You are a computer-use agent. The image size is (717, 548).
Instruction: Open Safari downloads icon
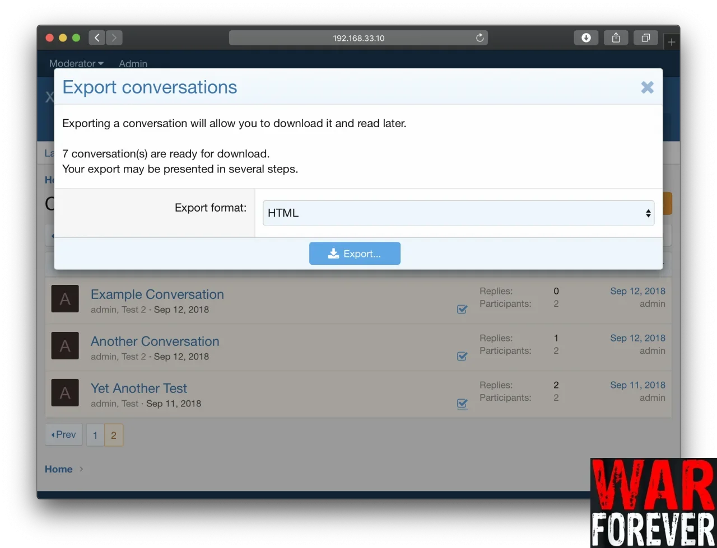586,38
